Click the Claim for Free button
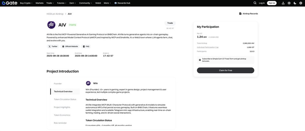 pyautogui.click(x=225, y=70)
